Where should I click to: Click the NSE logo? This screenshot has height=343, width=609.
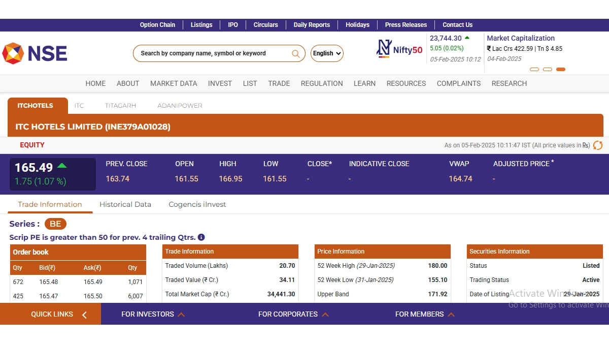tap(35, 53)
